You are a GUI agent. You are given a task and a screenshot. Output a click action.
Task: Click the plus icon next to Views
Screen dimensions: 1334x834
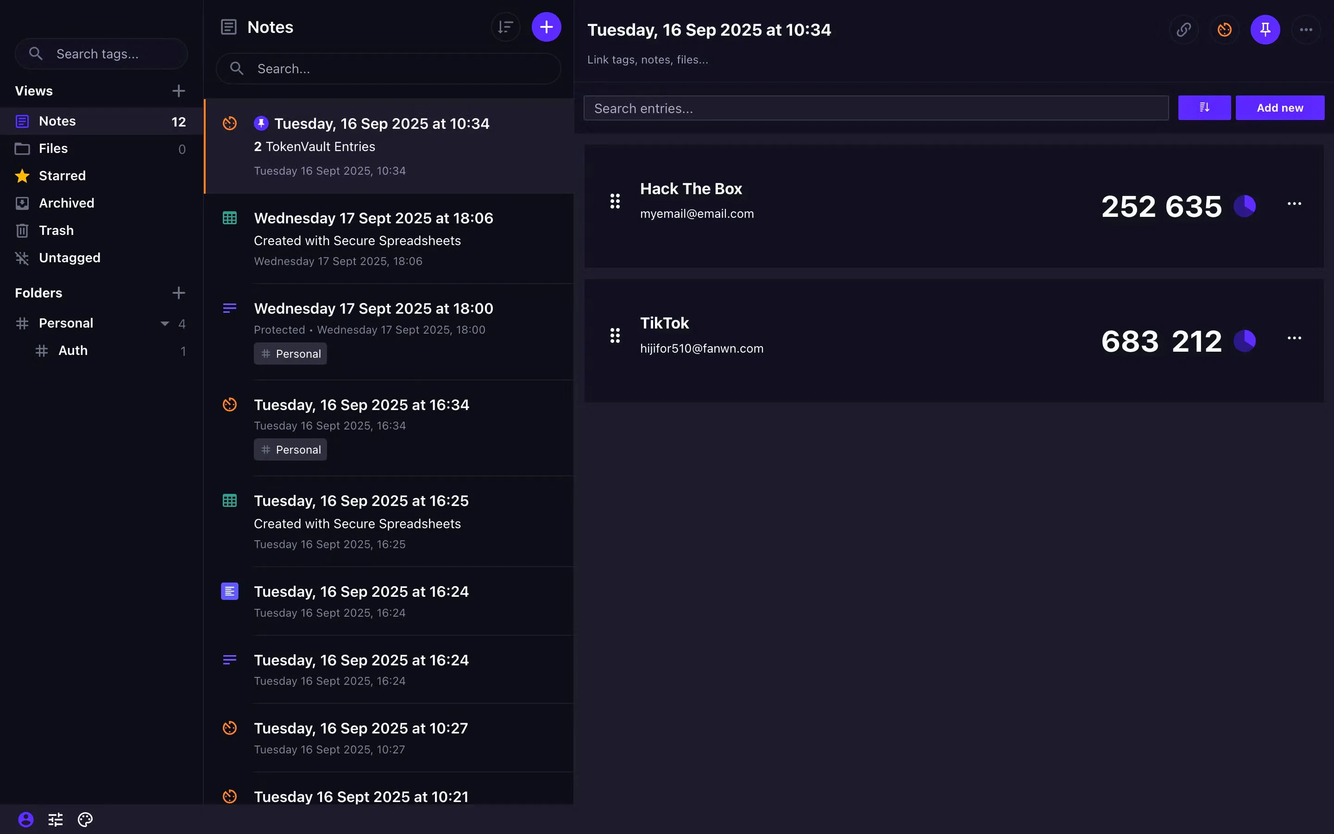click(178, 90)
